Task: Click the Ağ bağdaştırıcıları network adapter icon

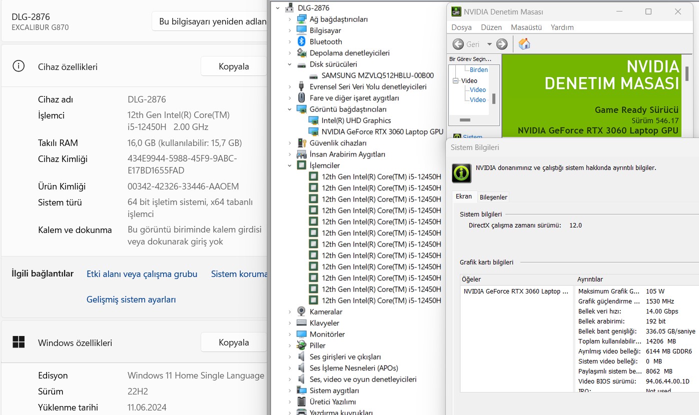Action: click(301, 19)
